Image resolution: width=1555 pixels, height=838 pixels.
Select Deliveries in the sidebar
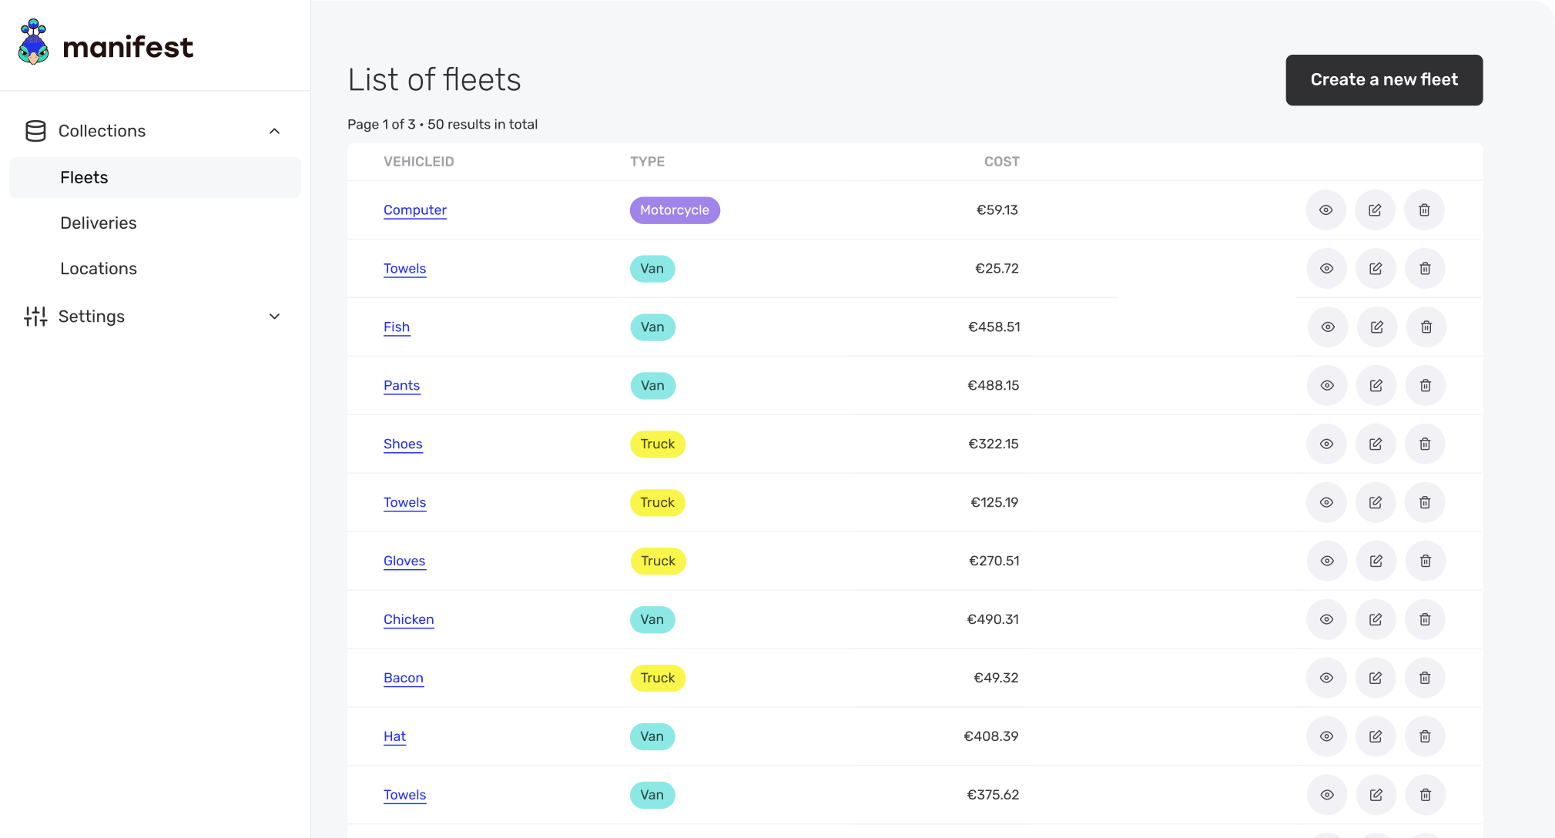click(x=99, y=223)
